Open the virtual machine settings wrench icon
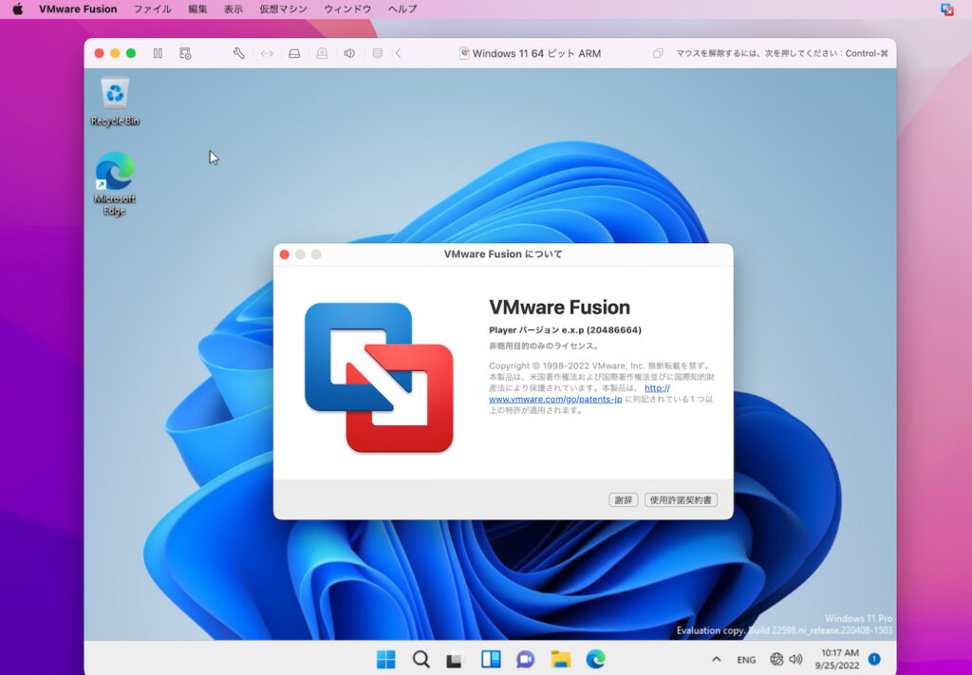 click(x=238, y=53)
